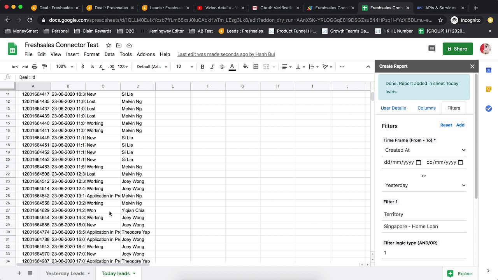
Task: Switch to Columns tab
Action: pos(426,108)
